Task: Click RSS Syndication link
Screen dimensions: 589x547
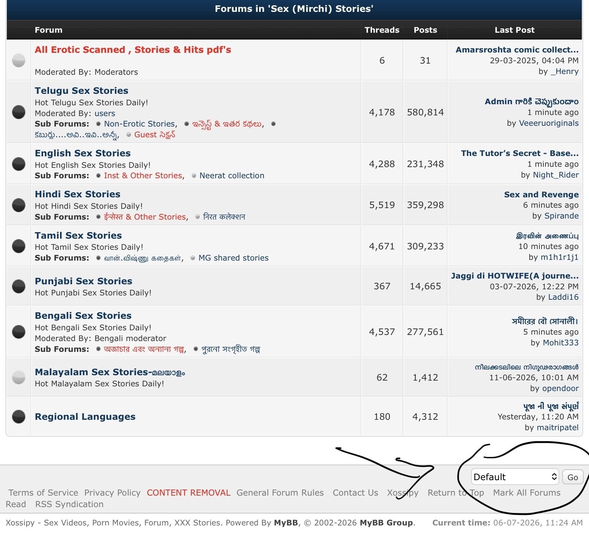Action: [x=69, y=504]
